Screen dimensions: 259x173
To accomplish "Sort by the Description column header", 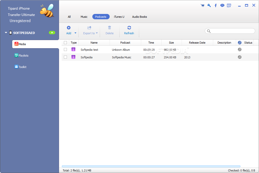I will point(224,43).
